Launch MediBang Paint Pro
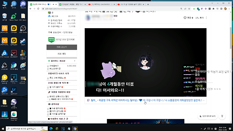The height and width of the screenshot is (131, 233). pos(14,116)
